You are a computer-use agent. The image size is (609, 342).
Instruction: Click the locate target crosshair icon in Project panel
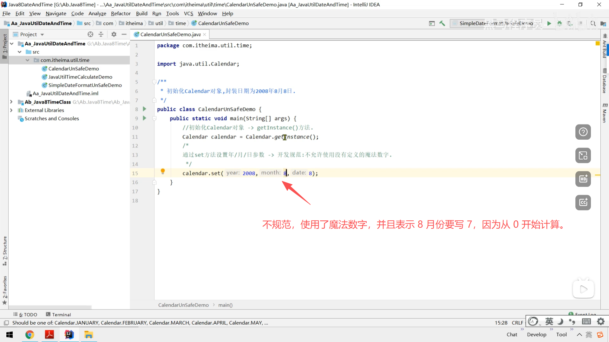click(x=90, y=34)
